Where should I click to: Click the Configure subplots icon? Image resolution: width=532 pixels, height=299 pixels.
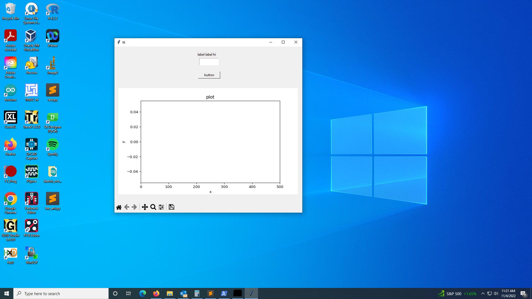[x=161, y=207]
